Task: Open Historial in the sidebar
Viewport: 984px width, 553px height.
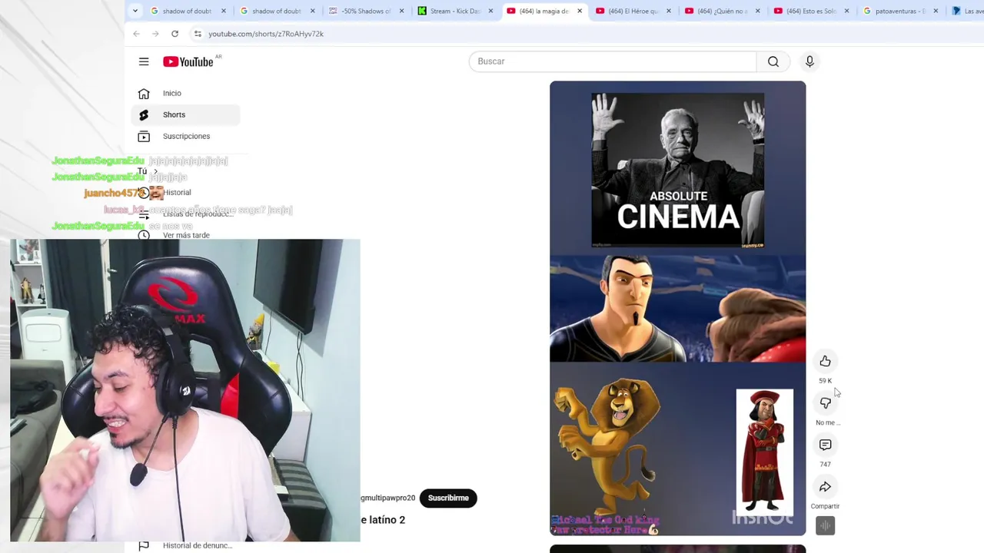Action: tap(177, 193)
